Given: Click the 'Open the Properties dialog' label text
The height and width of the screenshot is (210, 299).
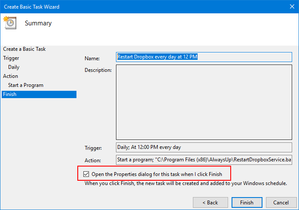Looking at the screenshot, I should (157, 174).
